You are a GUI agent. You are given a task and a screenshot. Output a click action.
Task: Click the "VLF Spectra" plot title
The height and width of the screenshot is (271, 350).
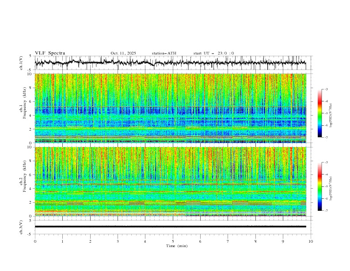tap(50, 53)
